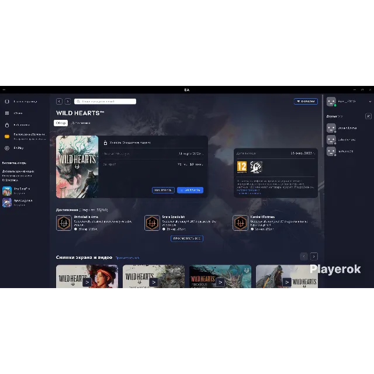Open EA Play label in the sidebar
The height and width of the screenshot is (374, 374).
(x=19, y=148)
